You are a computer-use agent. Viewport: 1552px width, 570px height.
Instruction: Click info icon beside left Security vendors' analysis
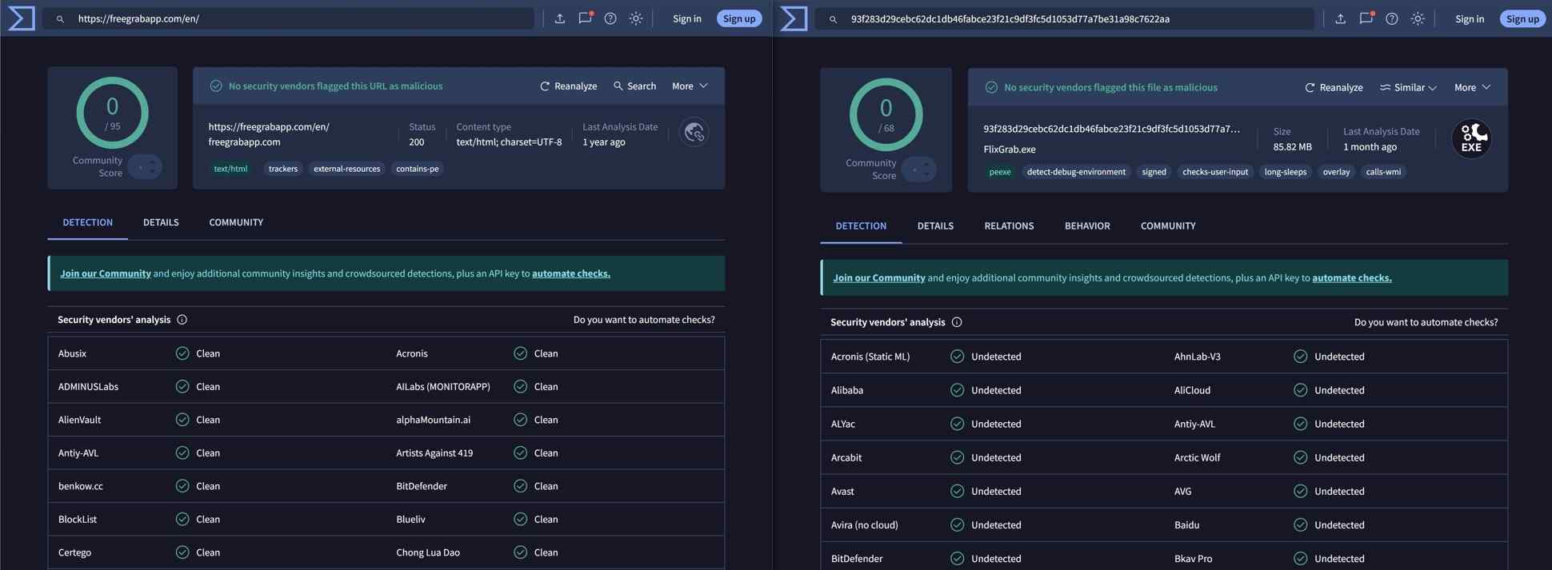click(182, 320)
